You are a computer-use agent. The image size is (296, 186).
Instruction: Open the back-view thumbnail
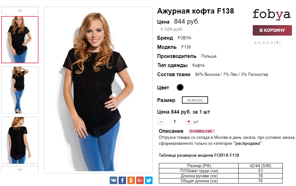[20, 140]
